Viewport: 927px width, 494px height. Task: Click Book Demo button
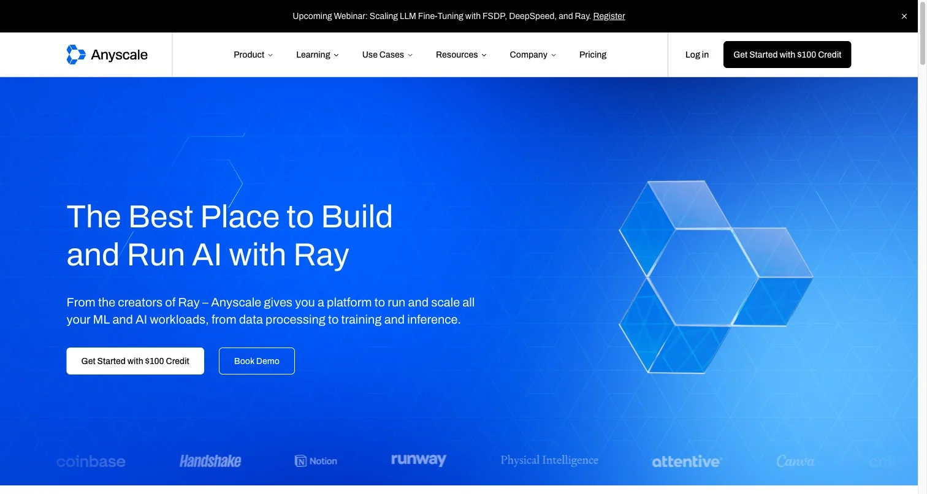click(256, 360)
